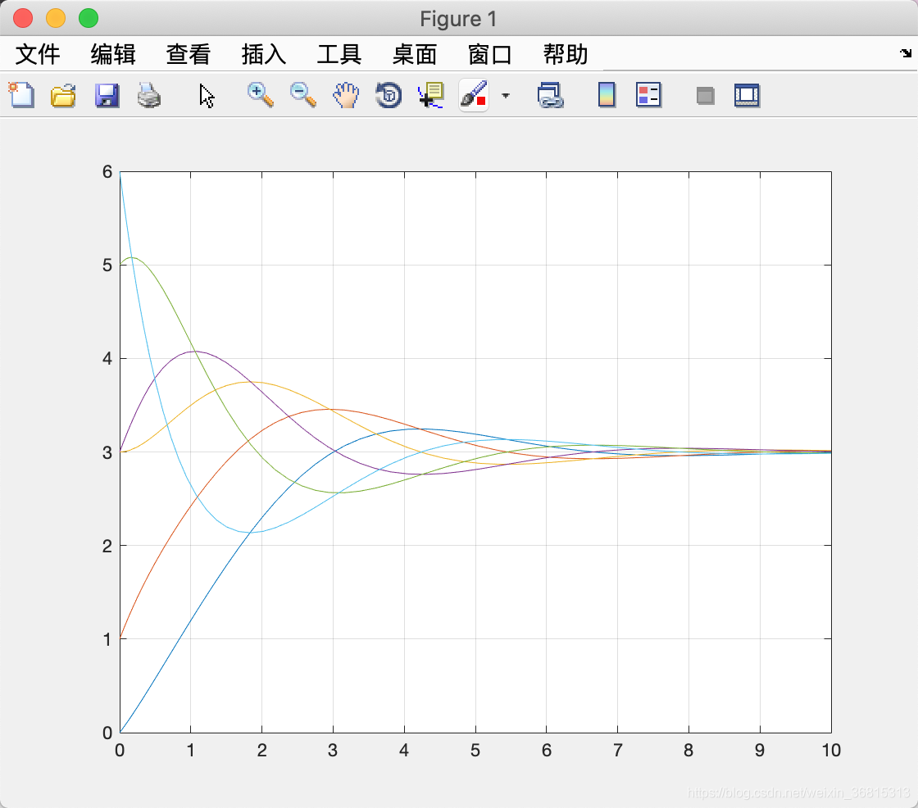
Task: Select the Data Cursor tool
Action: (431, 95)
